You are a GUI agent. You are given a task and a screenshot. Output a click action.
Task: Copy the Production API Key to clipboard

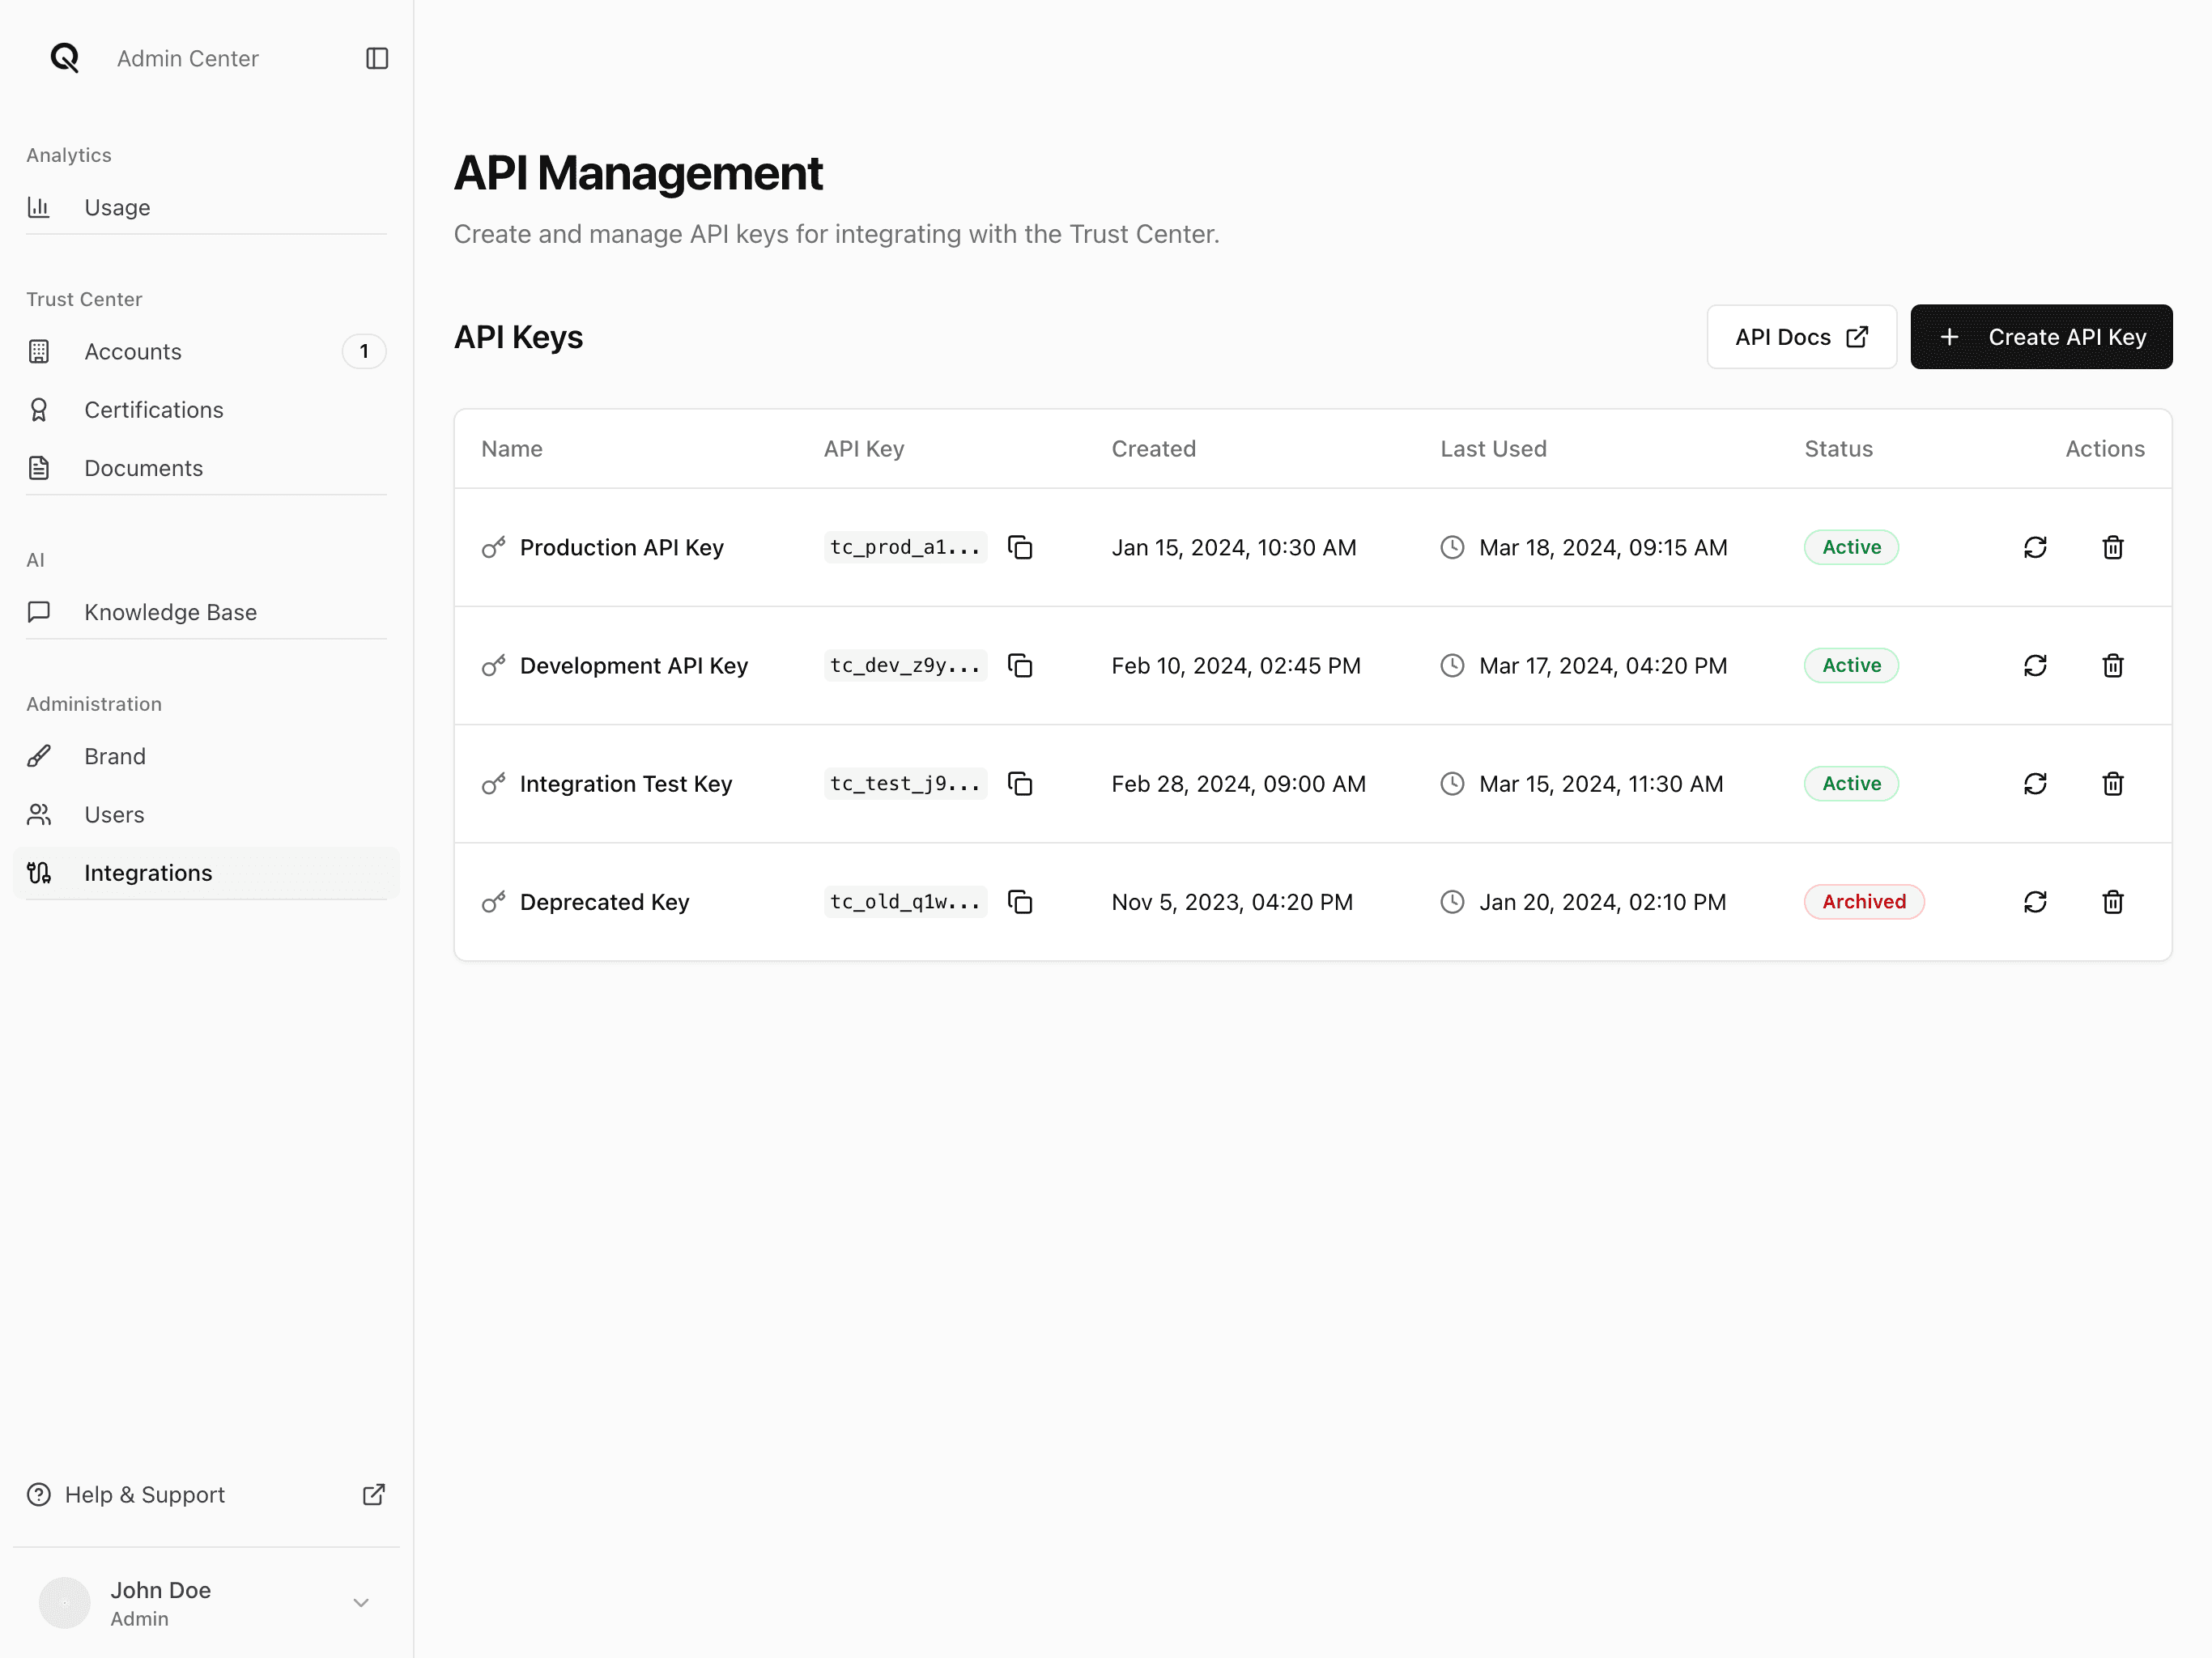click(x=1021, y=547)
